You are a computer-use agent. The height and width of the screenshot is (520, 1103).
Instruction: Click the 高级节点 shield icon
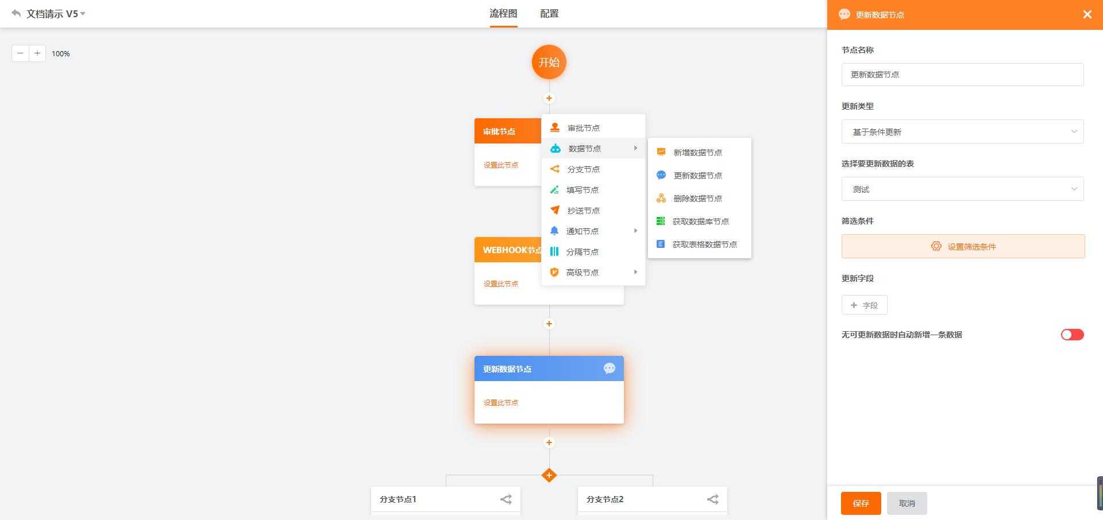pos(554,272)
